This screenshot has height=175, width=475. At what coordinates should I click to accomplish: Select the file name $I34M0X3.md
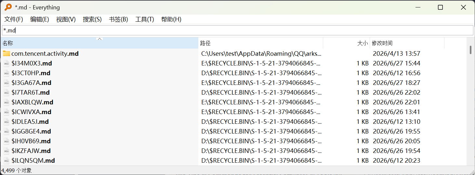(x=32, y=63)
